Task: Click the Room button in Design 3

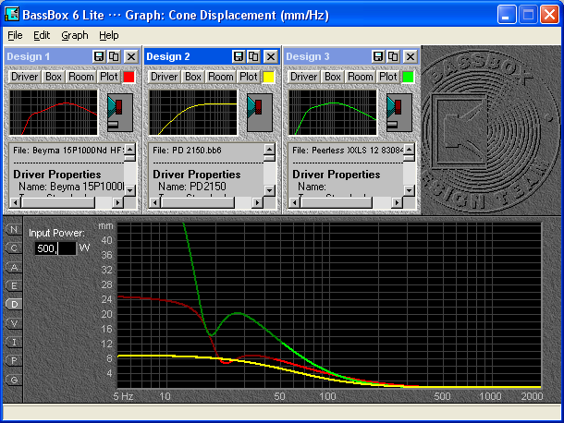Action: [x=361, y=77]
